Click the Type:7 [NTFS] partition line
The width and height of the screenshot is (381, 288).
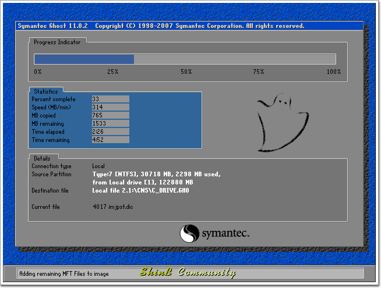point(157,174)
